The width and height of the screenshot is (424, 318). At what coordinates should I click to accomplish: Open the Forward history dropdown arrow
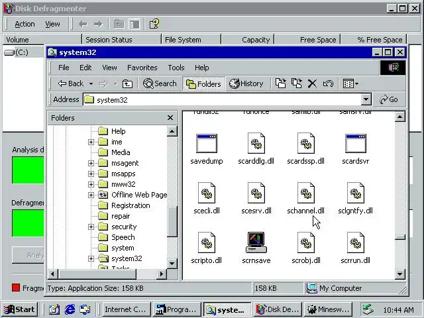click(x=116, y=84)
